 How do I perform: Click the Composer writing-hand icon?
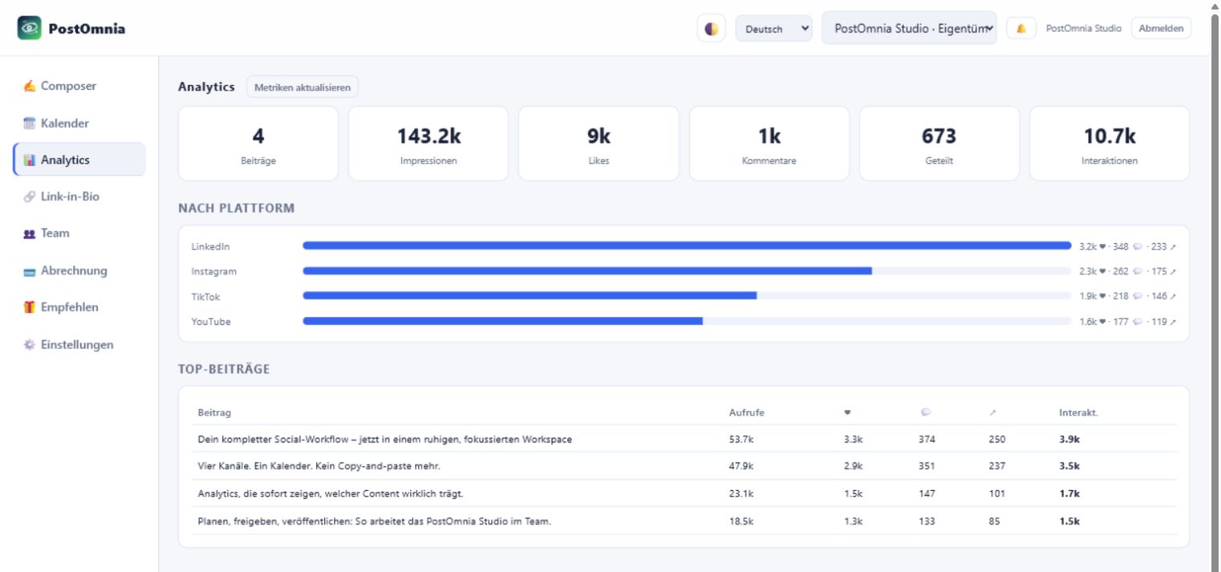coord(30,86)
